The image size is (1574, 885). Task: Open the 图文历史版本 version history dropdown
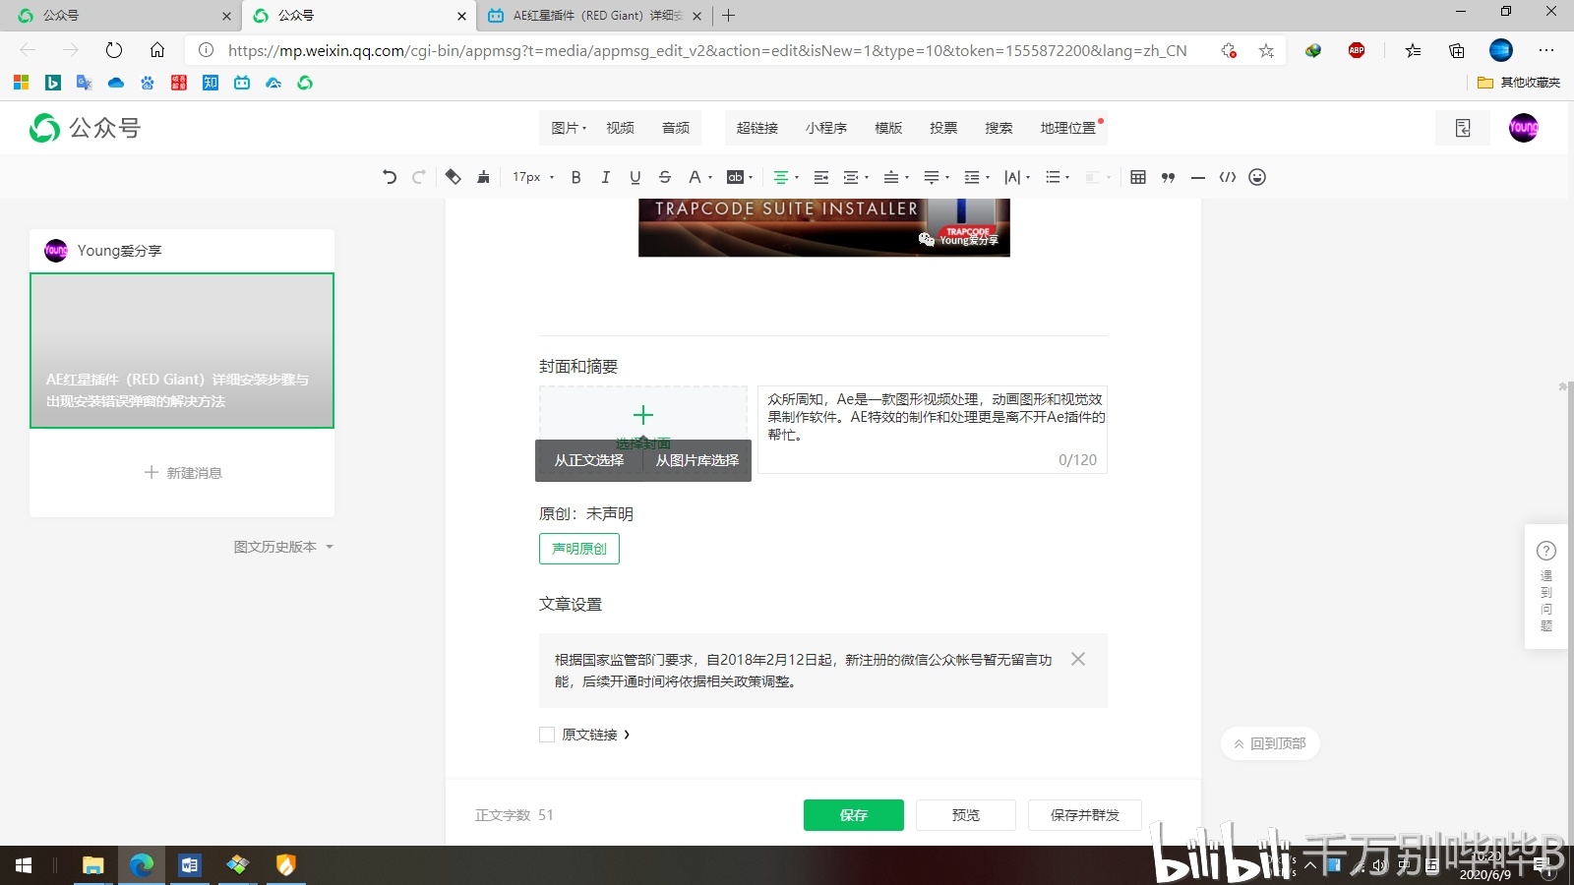click(x=283, y=547)
